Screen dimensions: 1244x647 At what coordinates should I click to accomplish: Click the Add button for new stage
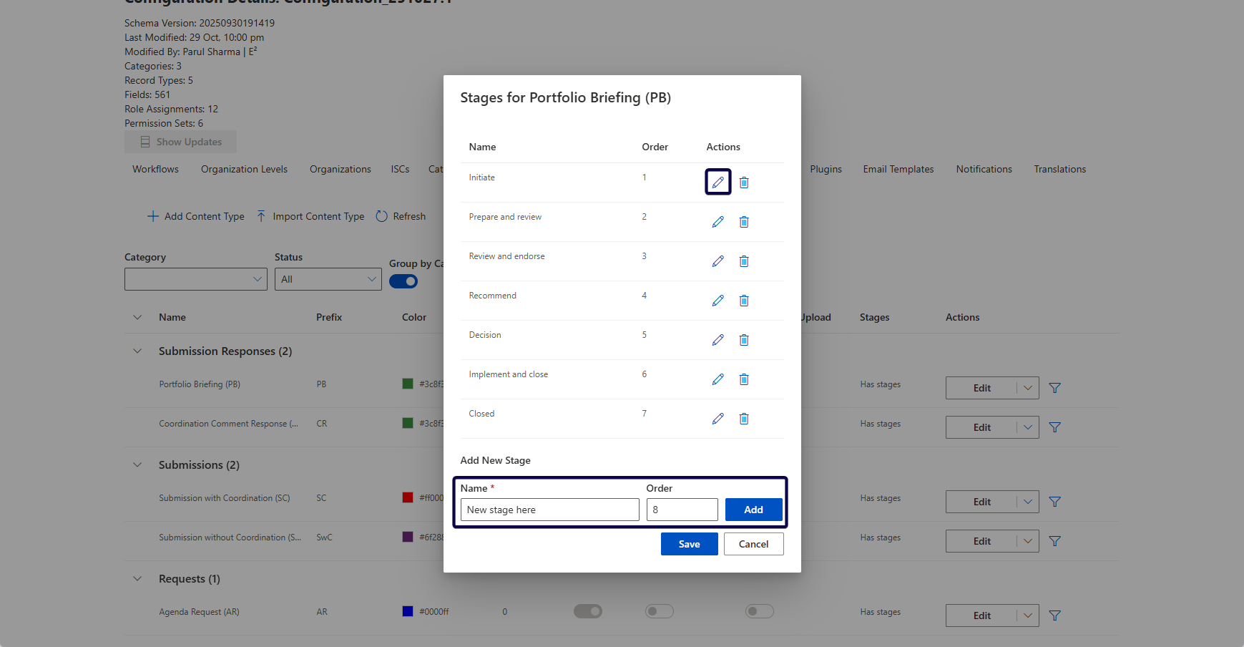click(x=753, y=510)
